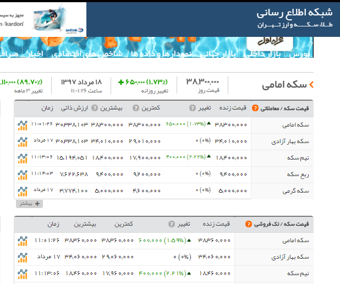Viewport: 340px width, 284px height.
Task: Click ارزش ذاتی column header
Action: [74, 108]
